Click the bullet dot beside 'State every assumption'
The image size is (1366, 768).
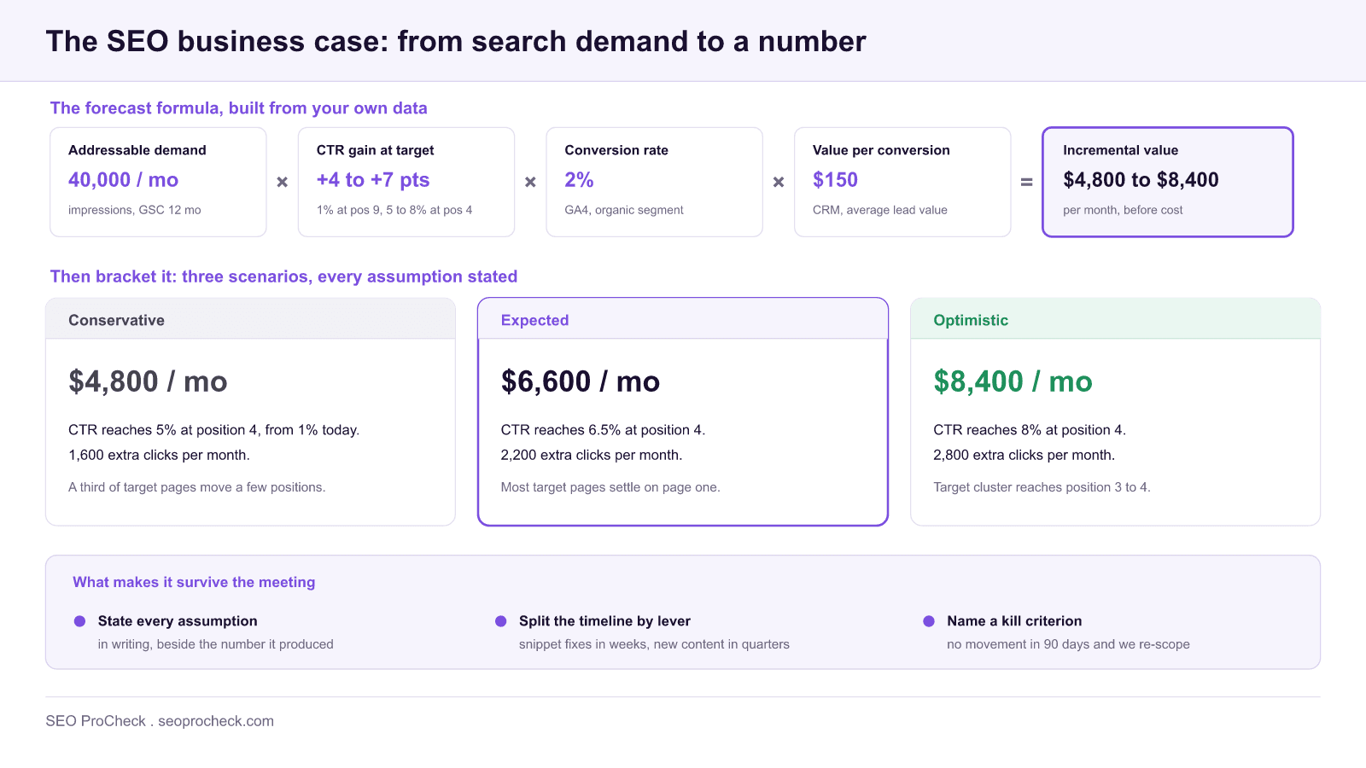point(79,621)
